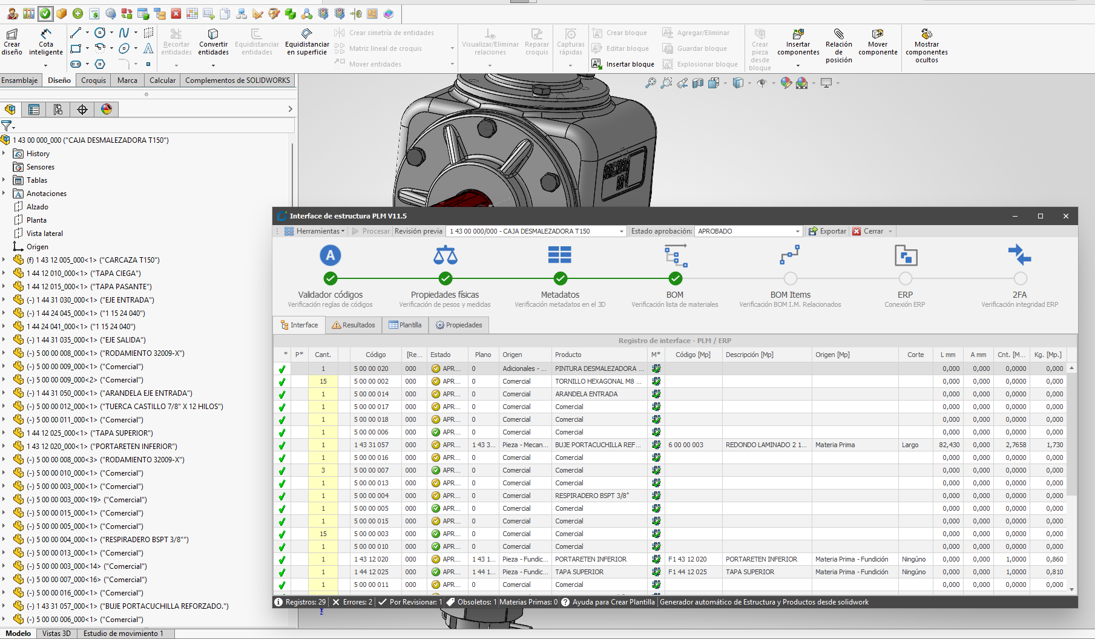This screenshot has width=1095, height=639.
Task: Open the Complementos de SOLIDWORKS tab
Action: click(237, 80)
